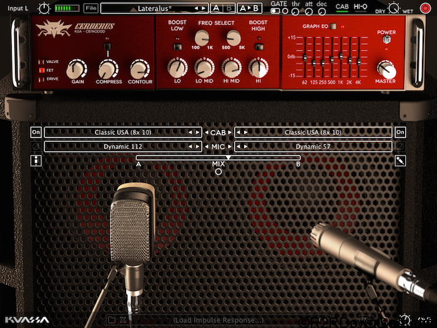Click the Compress knob

coord(109,69)
